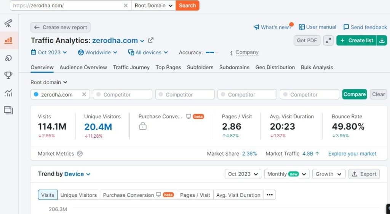Open Oct 2023 dropdown in Trend panel
Image resolution: width=390 pixels, height=214 pixels.
pos(243,174)
